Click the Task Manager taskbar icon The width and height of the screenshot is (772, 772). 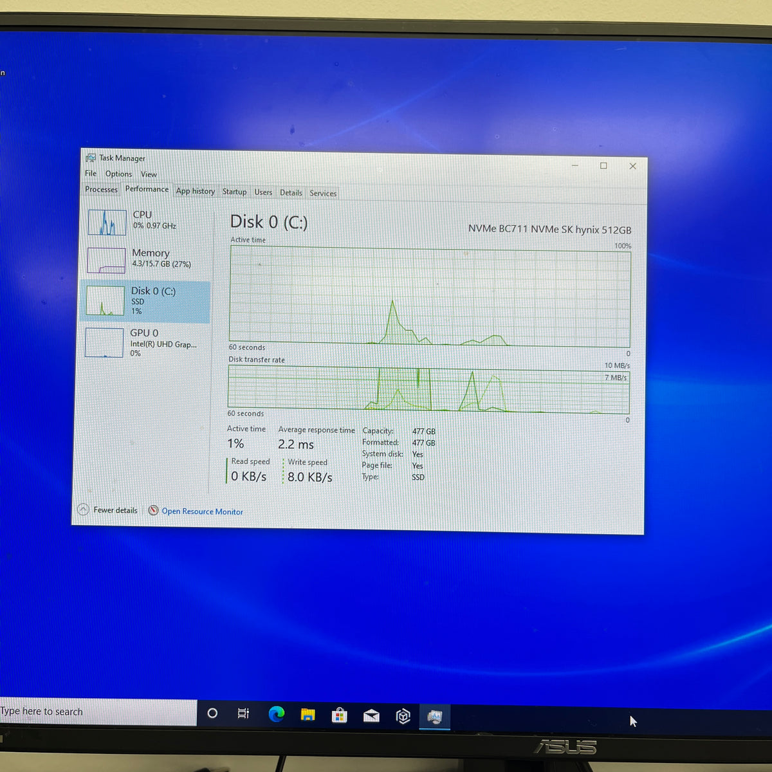tap(435, 717)
